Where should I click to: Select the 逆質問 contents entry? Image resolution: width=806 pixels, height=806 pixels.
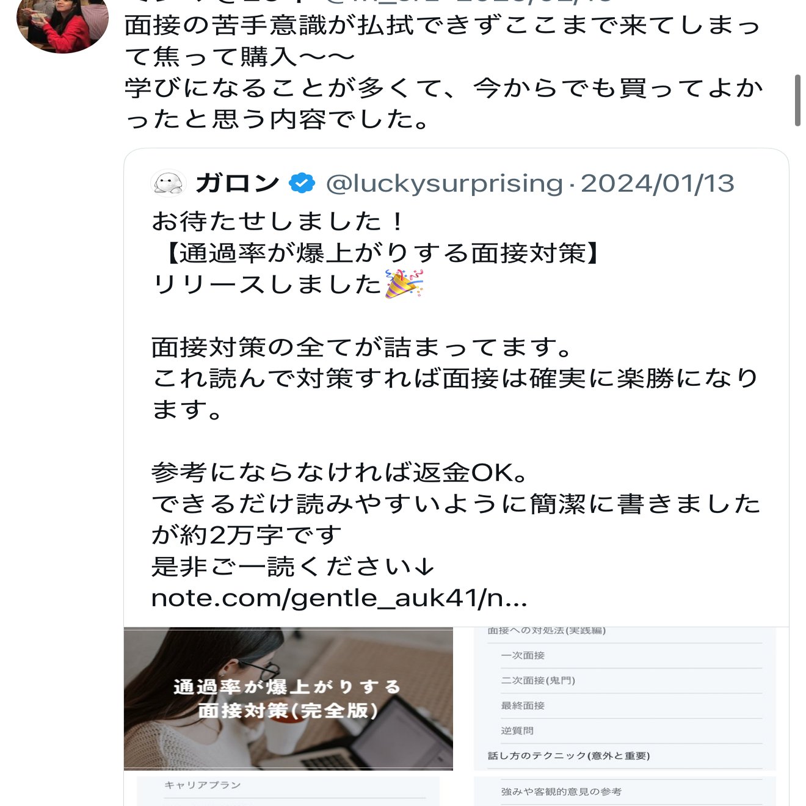point(517,730)
